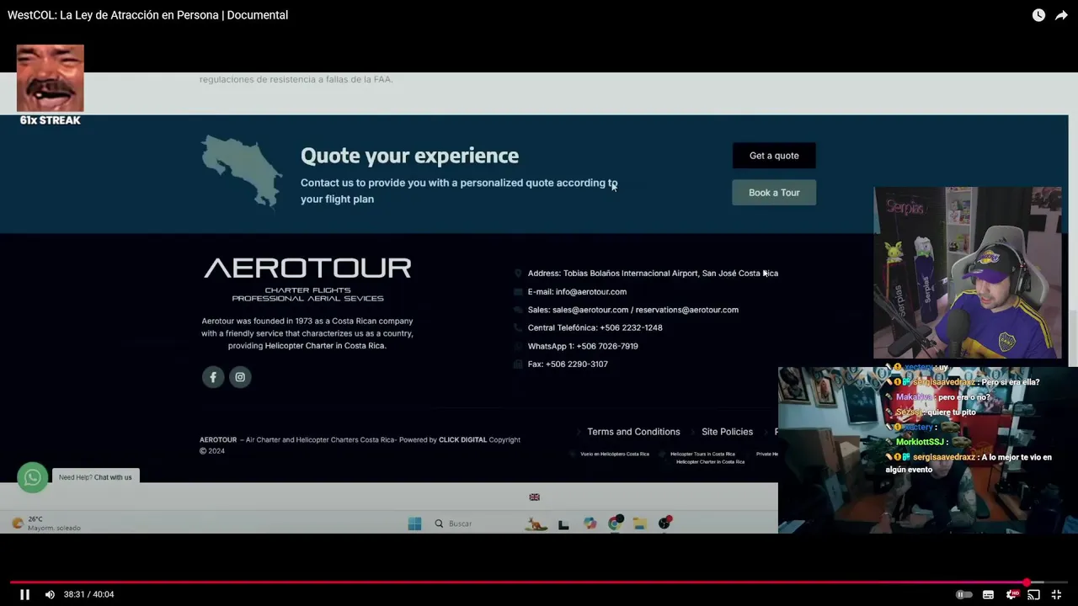
Task: Click the streamer webcam overlay
Action: 968,273
